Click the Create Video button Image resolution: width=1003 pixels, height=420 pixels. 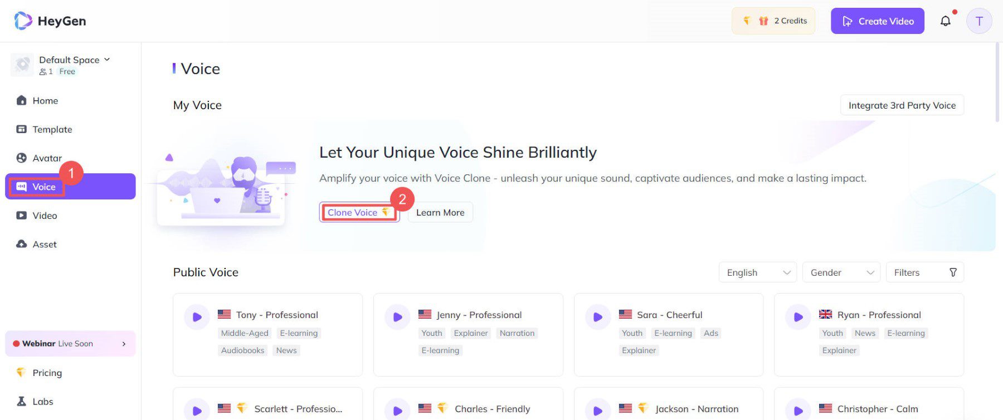click(x=877, y=21)
